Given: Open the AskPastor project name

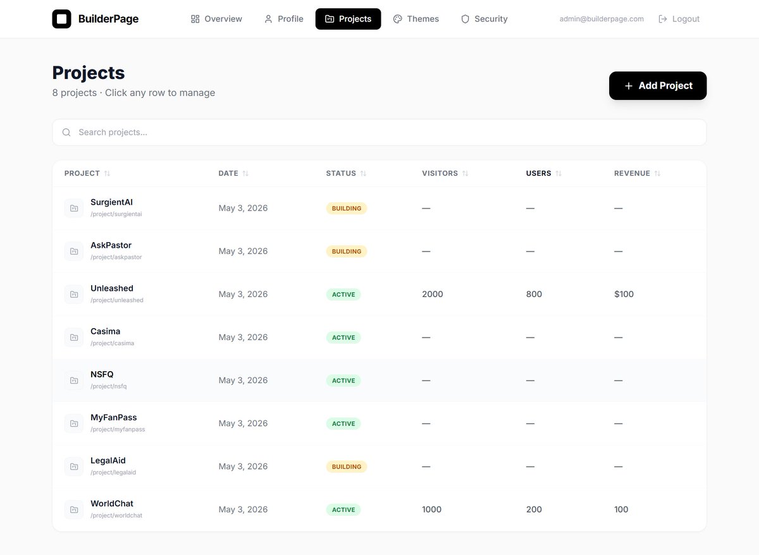Looking at the screenshot, I should pyautogui.click(x=111, y=245).
